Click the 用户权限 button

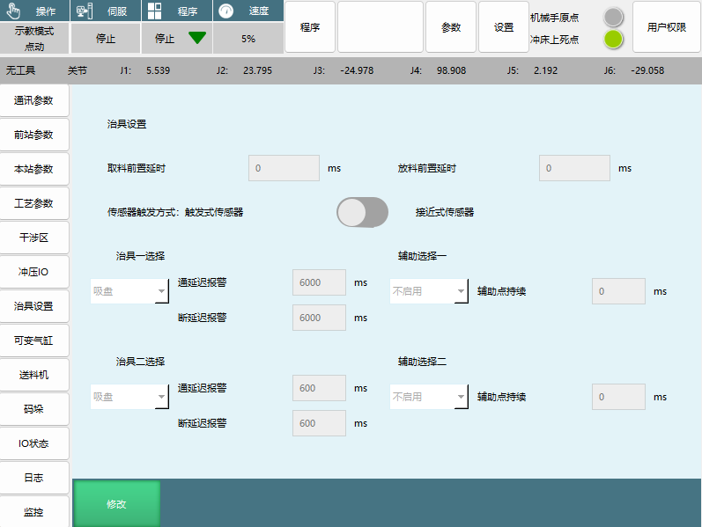(x=666, y=27)
